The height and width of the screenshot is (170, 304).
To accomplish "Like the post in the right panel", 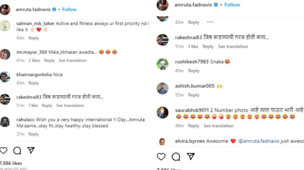I will pyautogui.click(x=161, y=157).
